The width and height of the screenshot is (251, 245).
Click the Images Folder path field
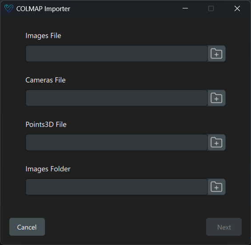117,187
